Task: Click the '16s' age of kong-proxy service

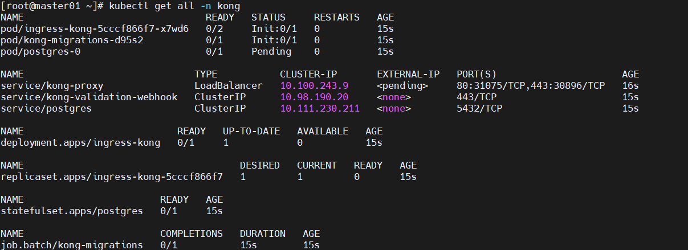Action: (x=630, y=85)
